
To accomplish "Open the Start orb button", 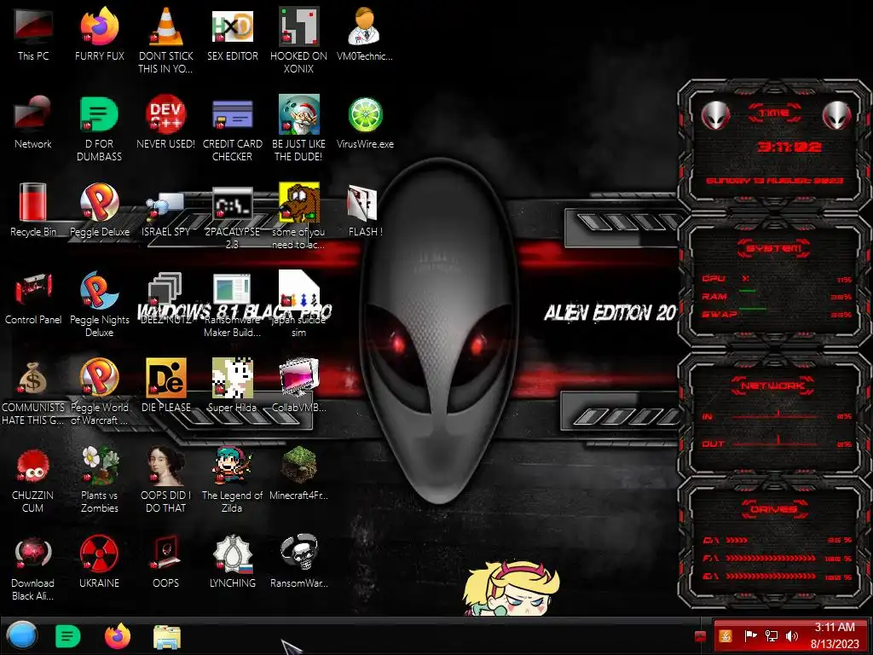I will pyautogui.click(x=22, y=636).
